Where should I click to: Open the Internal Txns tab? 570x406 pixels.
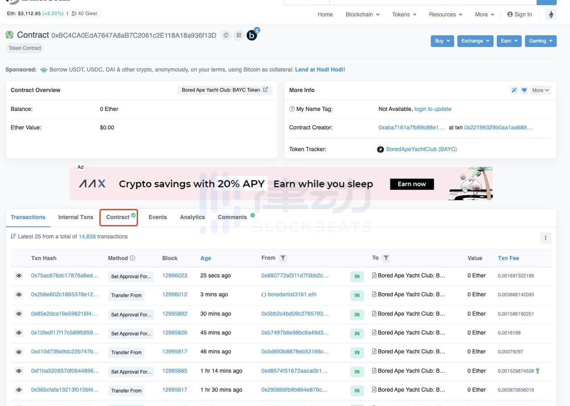coord(76,217)
